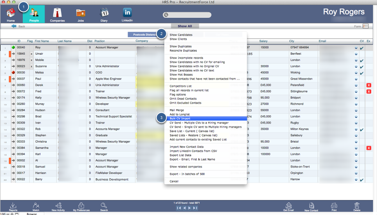Click the top search field

click(x=187, y=15)
